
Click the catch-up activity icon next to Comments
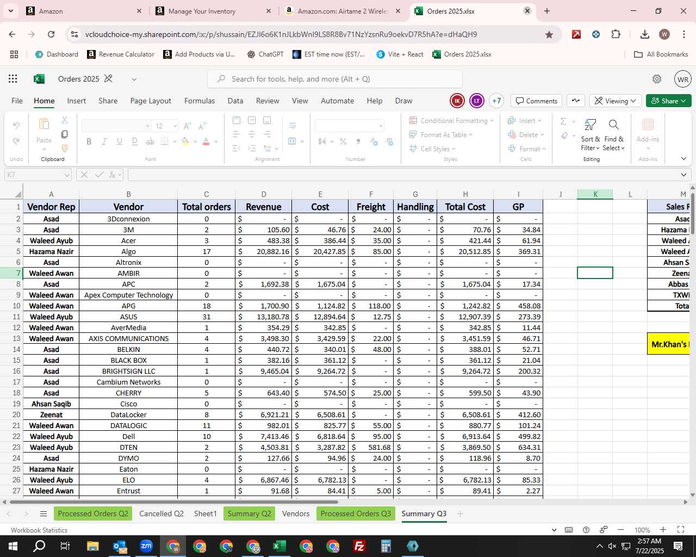click(576, 101)
